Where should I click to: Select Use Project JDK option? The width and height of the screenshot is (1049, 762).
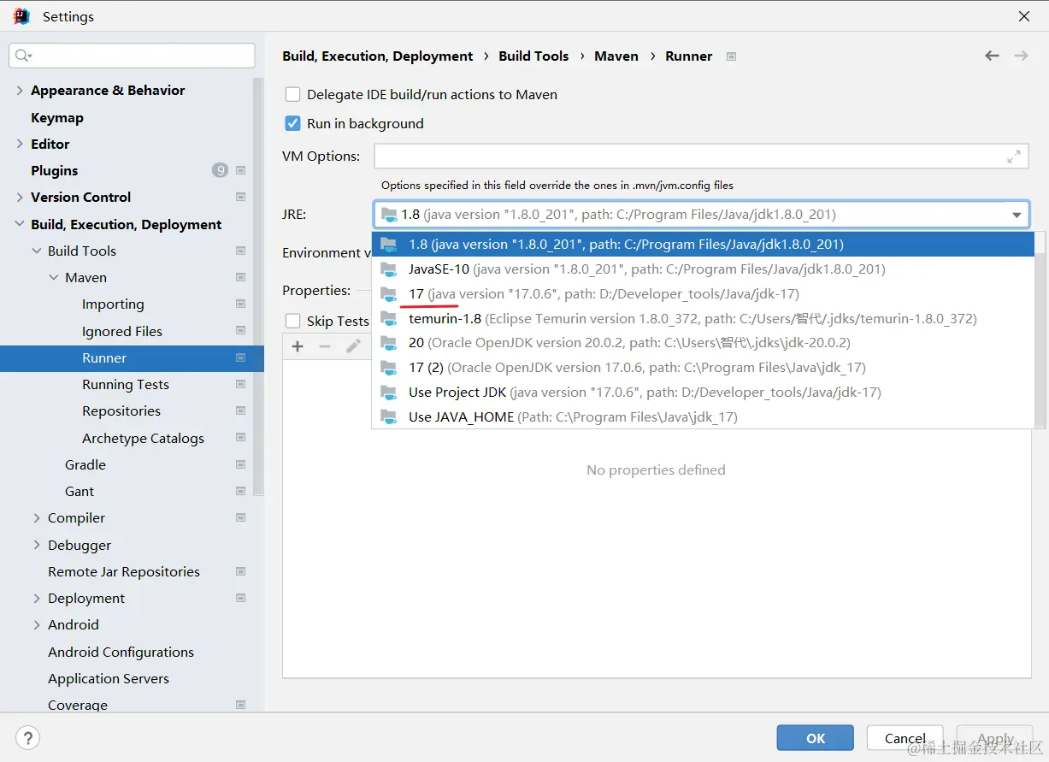[703, 392]
